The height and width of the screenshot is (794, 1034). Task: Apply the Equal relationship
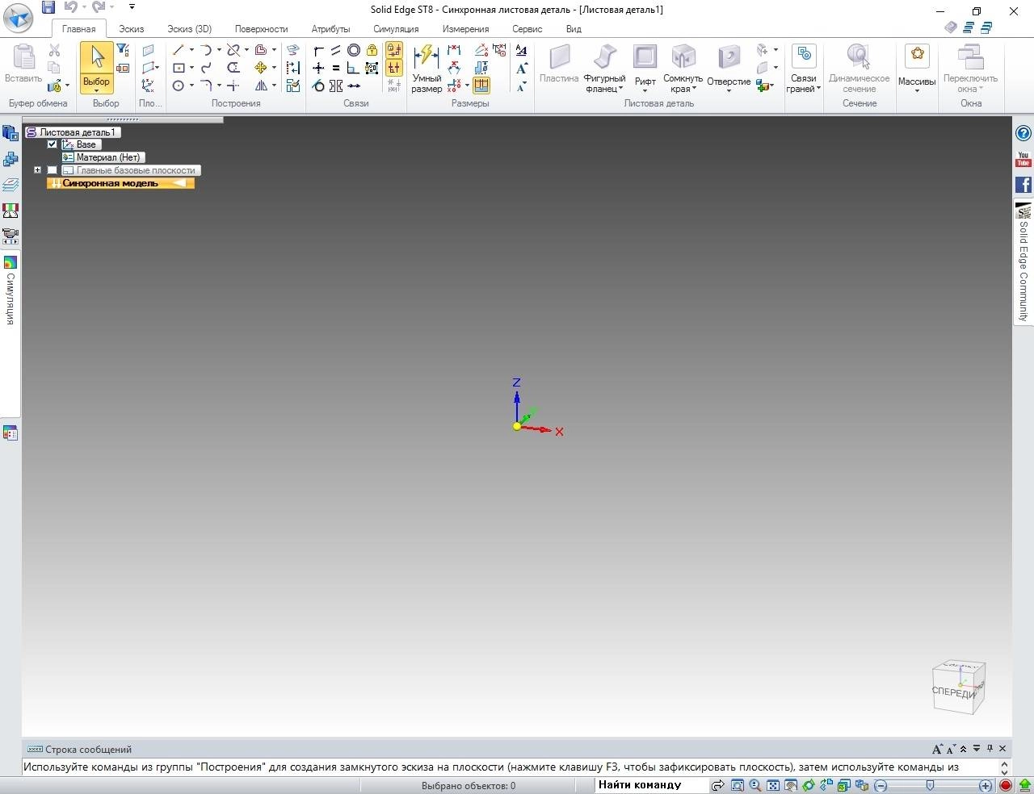(x=336, y=68)
